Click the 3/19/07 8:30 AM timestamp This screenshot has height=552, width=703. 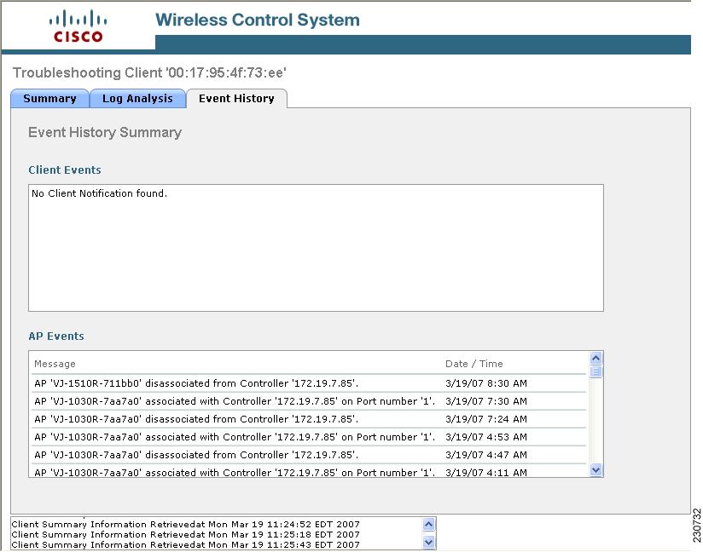click(x=486, y=383)
